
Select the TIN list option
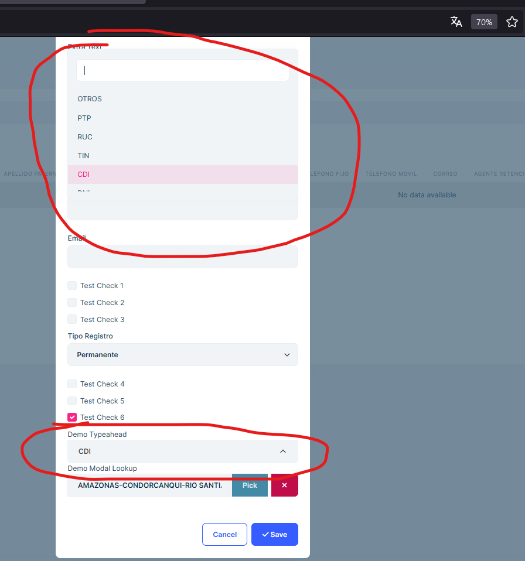point(83,156)
